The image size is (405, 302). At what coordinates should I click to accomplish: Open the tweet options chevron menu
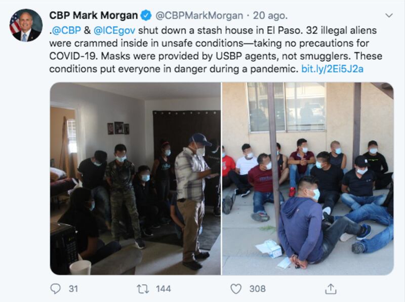click(x=389, y=16)
